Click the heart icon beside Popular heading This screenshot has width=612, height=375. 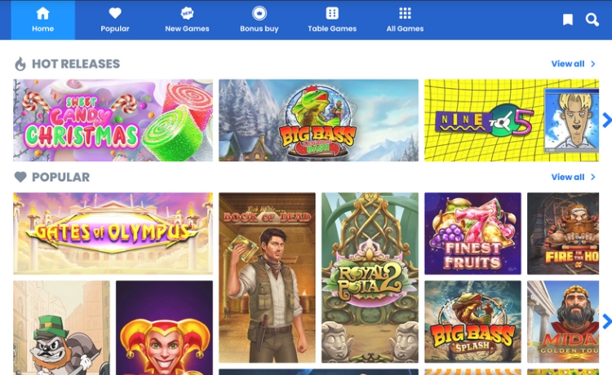pos(20,177)
